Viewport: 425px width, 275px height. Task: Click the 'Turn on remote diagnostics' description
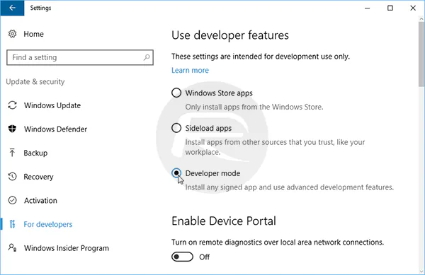pyautogui.click(x=278, y=242)
